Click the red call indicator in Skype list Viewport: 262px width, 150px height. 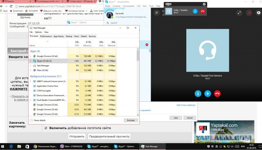point(147,45)
